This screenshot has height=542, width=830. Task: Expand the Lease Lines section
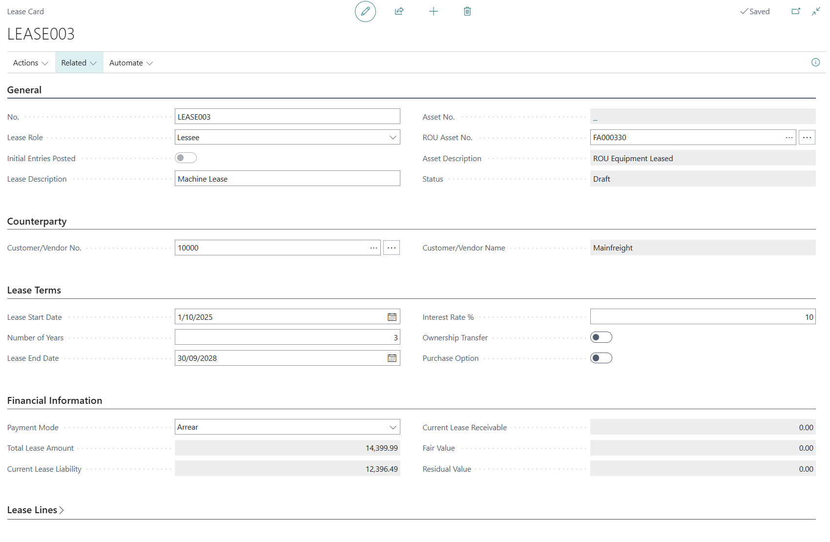(x=36, y=510)
